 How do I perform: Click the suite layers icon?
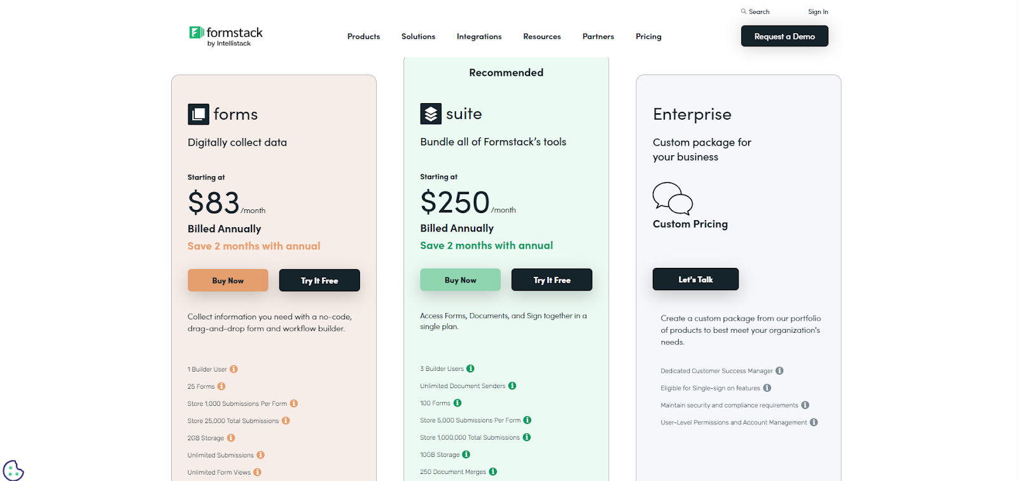tap(431, 113)
